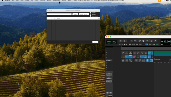171x97 pixels.
Task: Toggle the Markers checkbox
Action: point(90,14)
